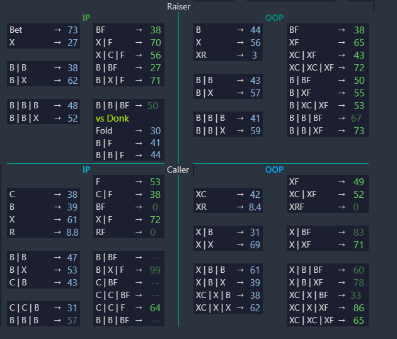Select the X → 61 row
Viewport: 397px width, 339px height.
[x=43, y=219]
